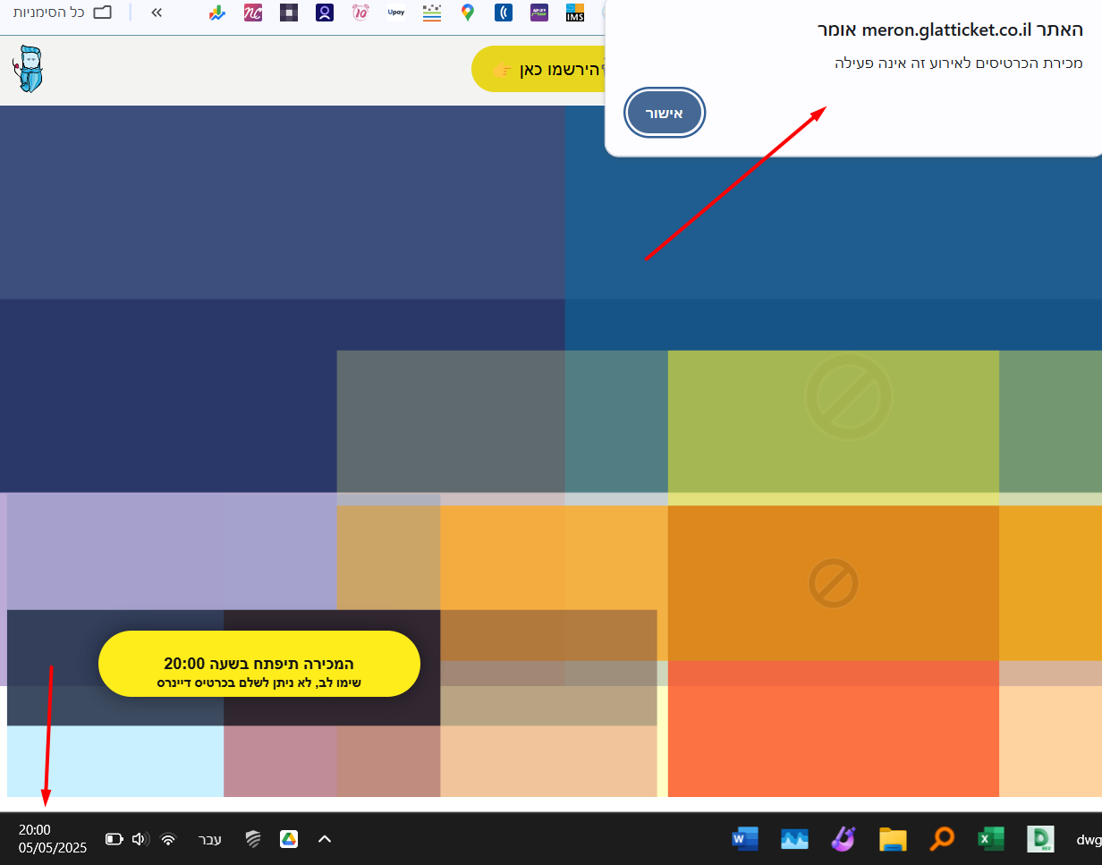Click the red-orange seating block
Viewport: 1102px width, 865px height.
click(833, 729)
